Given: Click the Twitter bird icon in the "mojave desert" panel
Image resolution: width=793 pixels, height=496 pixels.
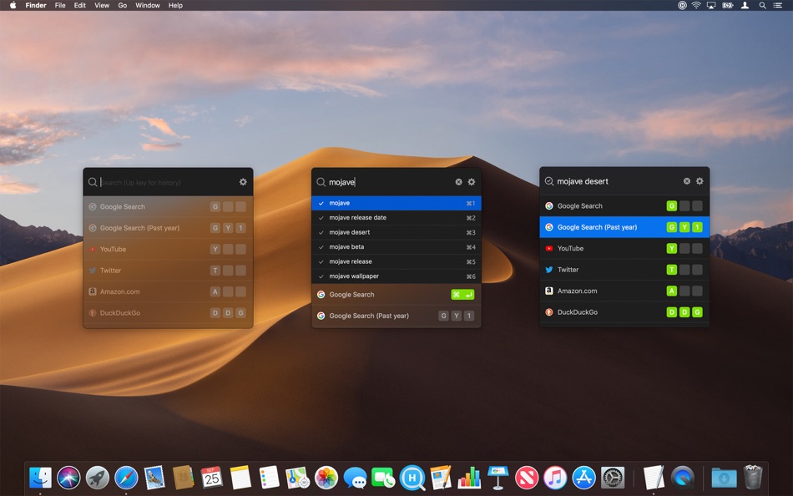Looking at the screenshot, I should [x=548, y=270].
